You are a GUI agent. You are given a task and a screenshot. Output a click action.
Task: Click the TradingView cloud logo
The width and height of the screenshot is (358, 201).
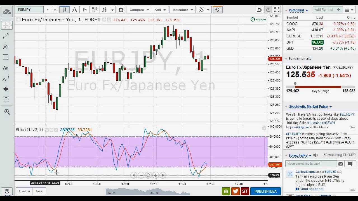7,12
